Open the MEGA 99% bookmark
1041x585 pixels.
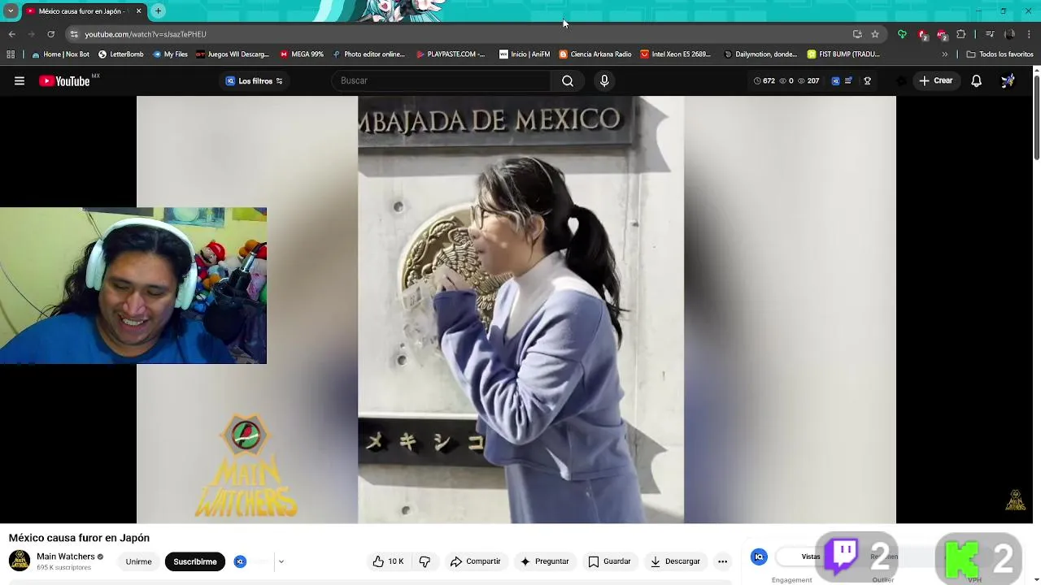pos(302,54)
